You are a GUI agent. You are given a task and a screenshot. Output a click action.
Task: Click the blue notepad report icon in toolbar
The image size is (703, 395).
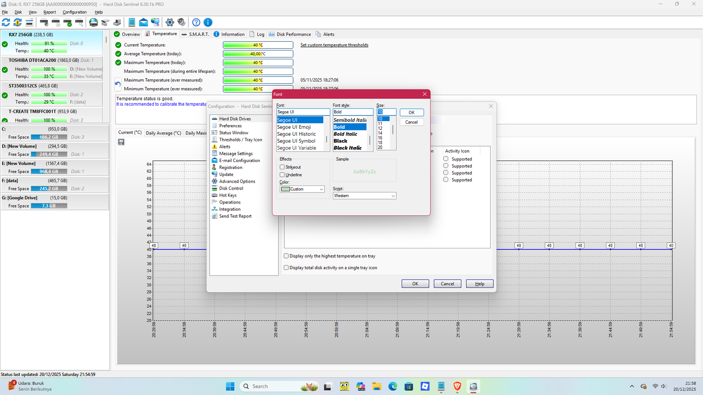point(132,22)
